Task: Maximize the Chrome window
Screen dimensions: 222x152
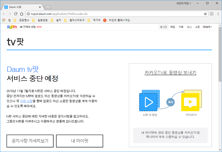Action: [x=207, y=3]
